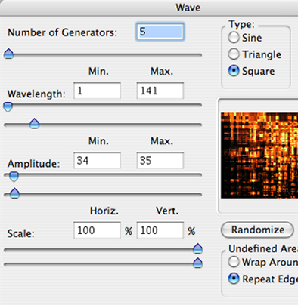298x305 pixels.
Task: Click the Horizontal Scale slider handle
Action: tap(197, 248)
